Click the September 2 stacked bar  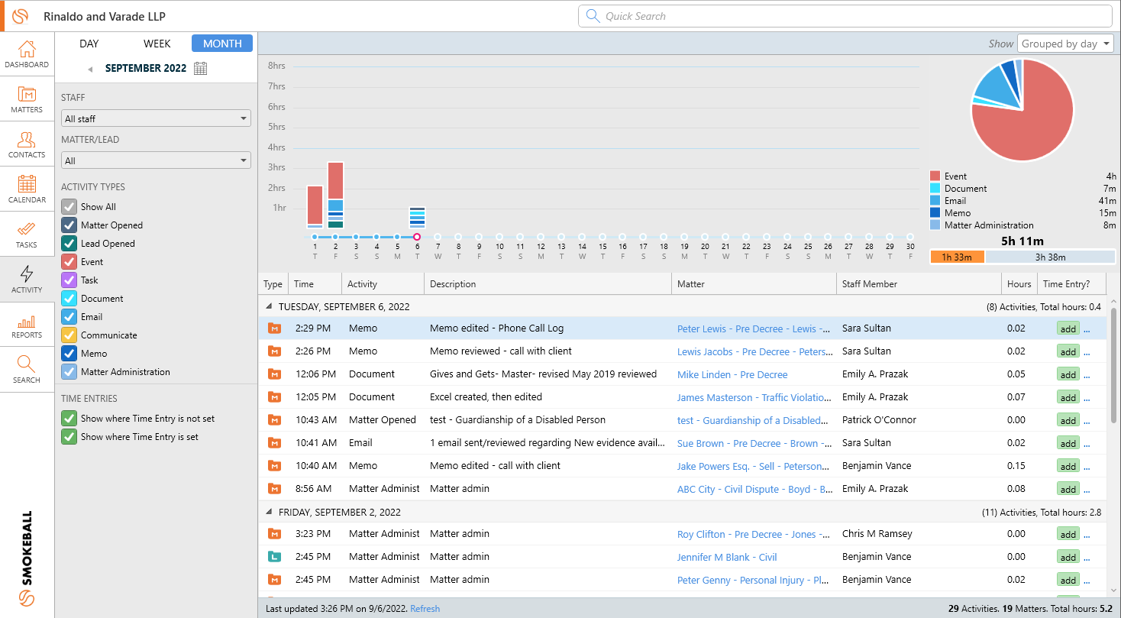(x=335, y=195)
